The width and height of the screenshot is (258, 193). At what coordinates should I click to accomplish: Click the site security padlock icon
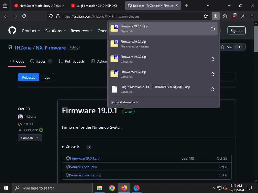[58, 16]
